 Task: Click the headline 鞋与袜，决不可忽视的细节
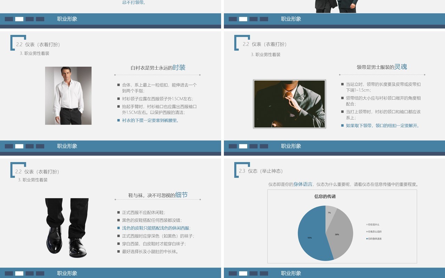click(158, 195)
